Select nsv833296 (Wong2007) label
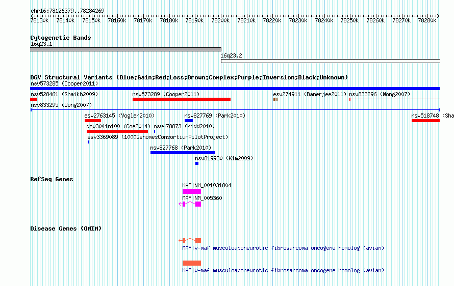This screenshot has height=286, width=454. pyautogui.click(x=380, y=94)
